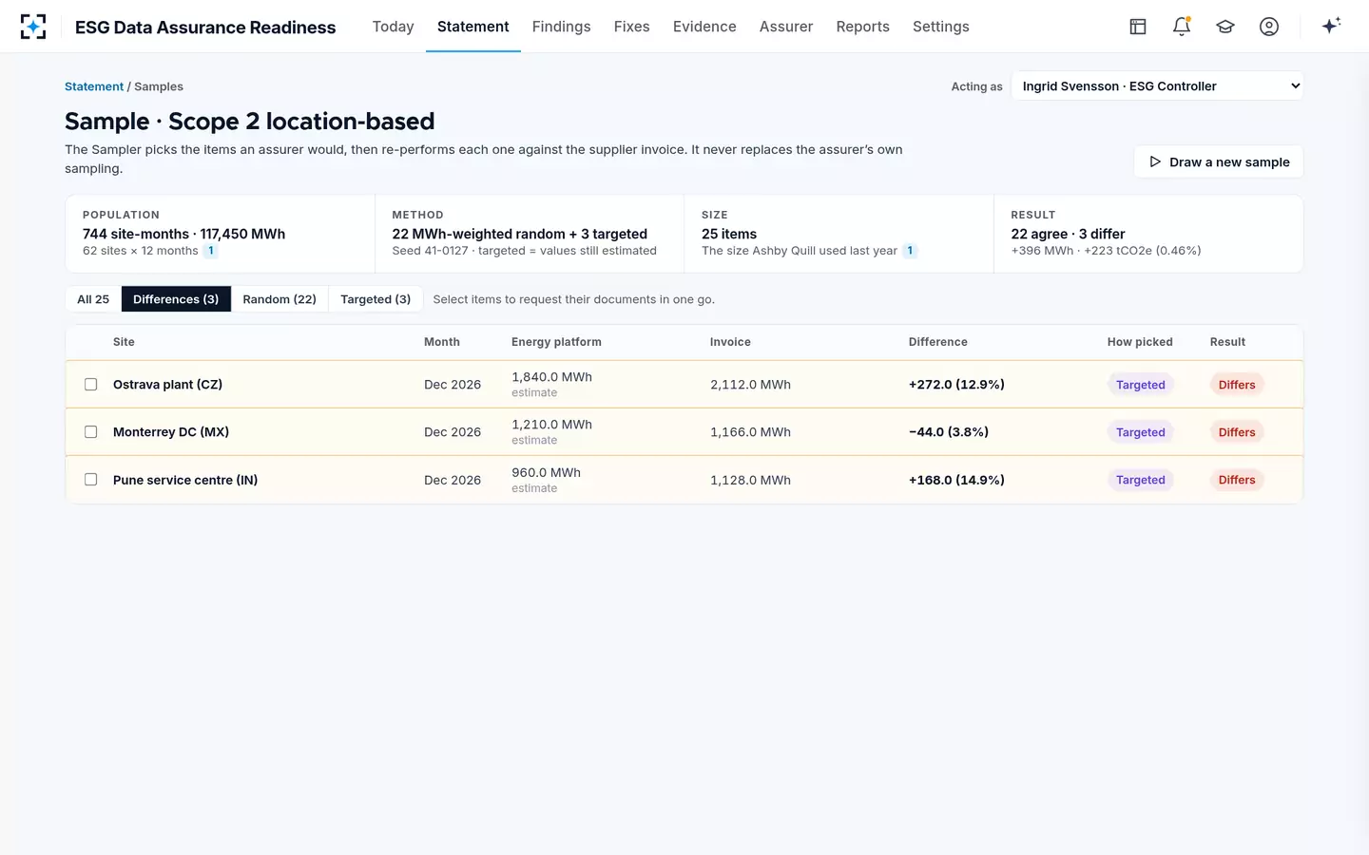Image resolution: width=1369 pixels, height=855 pixels.
Task: Click the 2,112.0 MWh invoice value
Action: coord(750,385)
